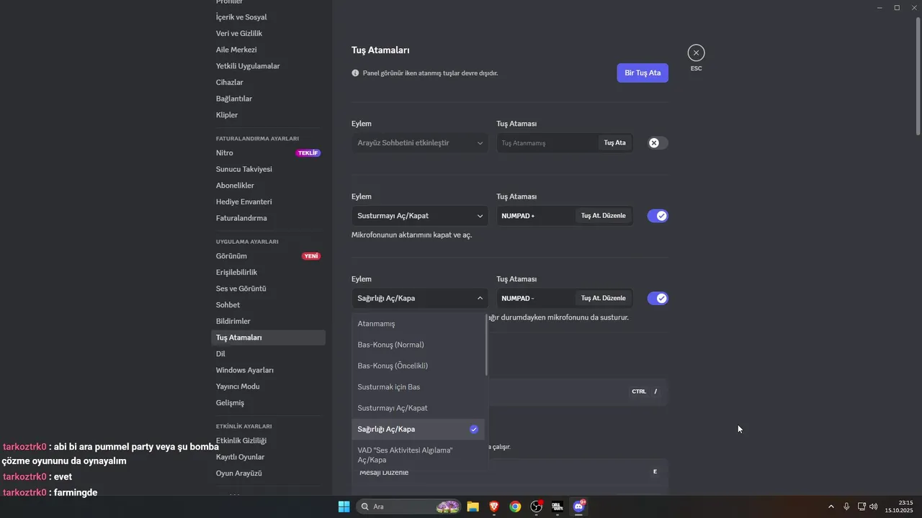Viewport: 922px width, 518px height.
Task: Click the taskbar search magnifier icon
Action: click(x=365, y=506)
